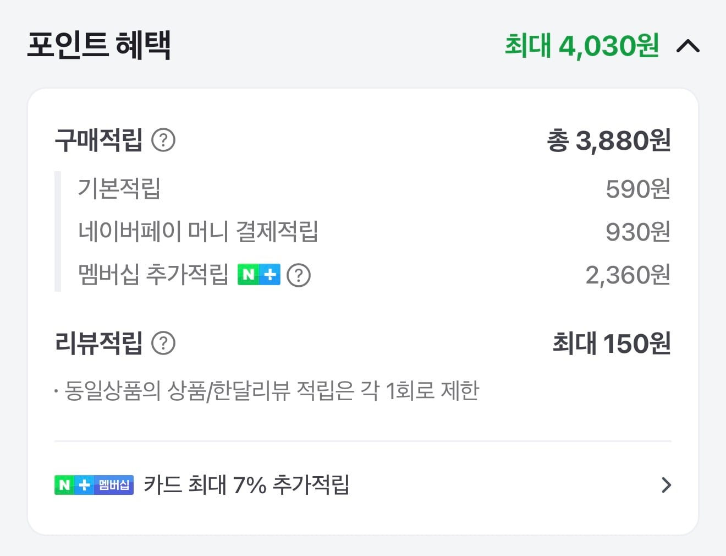726x556 pixels.
Task: Click the 멤버십 추가적립 question mark icon
Action: (x=300, y=275)
